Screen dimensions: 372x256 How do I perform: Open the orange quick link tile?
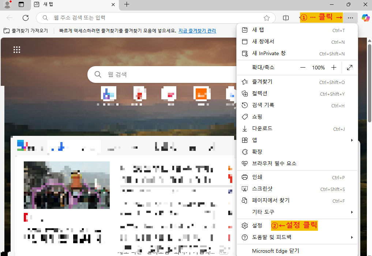tap(202, 93)
